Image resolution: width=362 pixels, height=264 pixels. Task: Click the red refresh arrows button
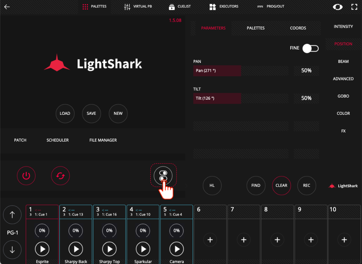coord(60,176)
